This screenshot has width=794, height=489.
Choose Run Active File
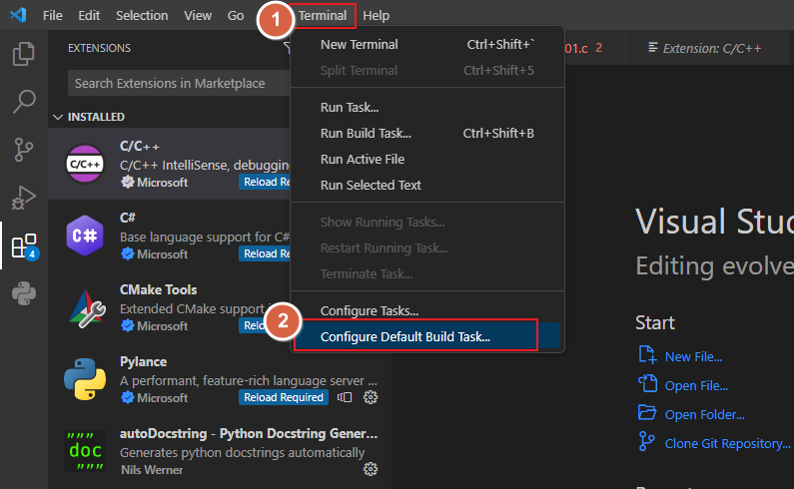pyautogui.click(x=427, y=159)
